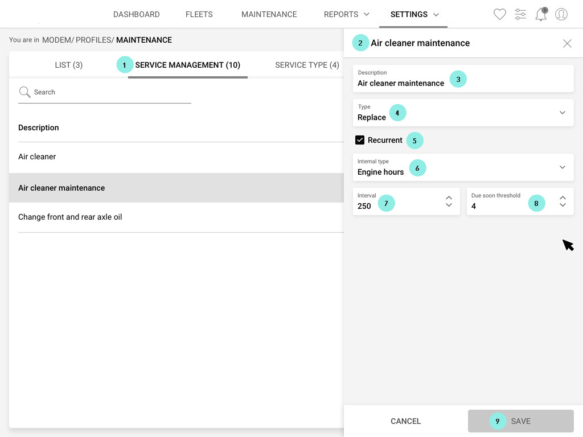Switch to the List (3) tab
Image resolution: width=583 pixels, height=437 pixels.
(x=69, y=65)
